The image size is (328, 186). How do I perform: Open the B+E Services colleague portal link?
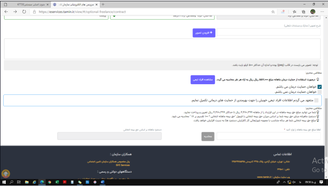(123, 165)
